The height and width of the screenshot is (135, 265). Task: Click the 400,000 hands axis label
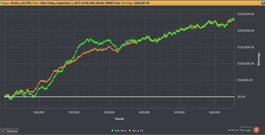[145, 112]
